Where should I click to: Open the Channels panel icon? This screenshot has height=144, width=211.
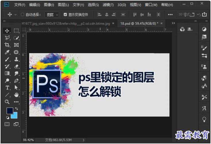click(186, 29)
